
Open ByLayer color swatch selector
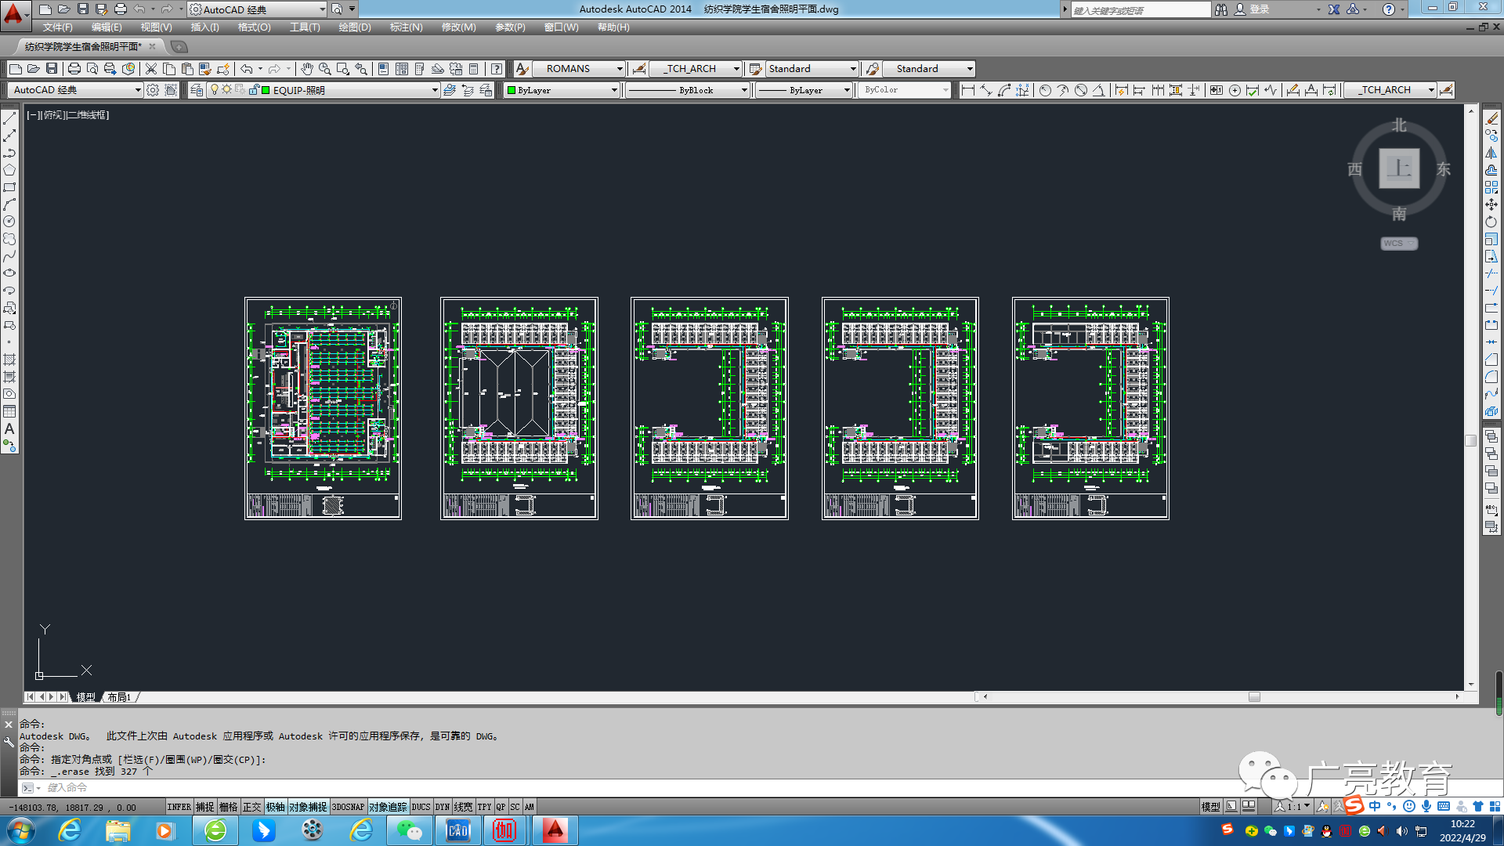coord(562,90)
